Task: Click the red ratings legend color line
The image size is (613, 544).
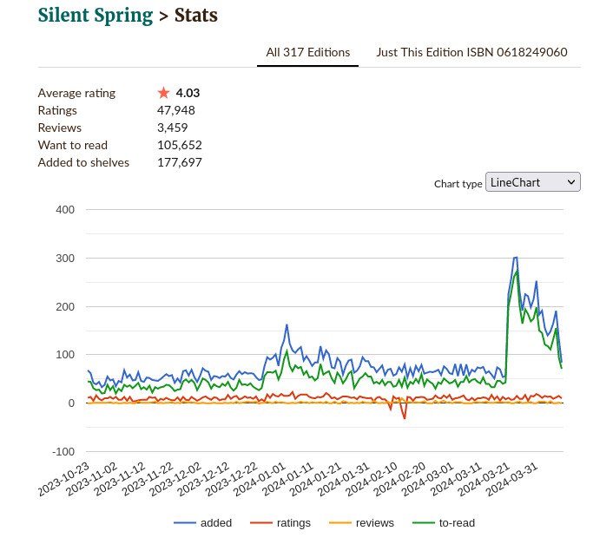Action: (261, 522)
